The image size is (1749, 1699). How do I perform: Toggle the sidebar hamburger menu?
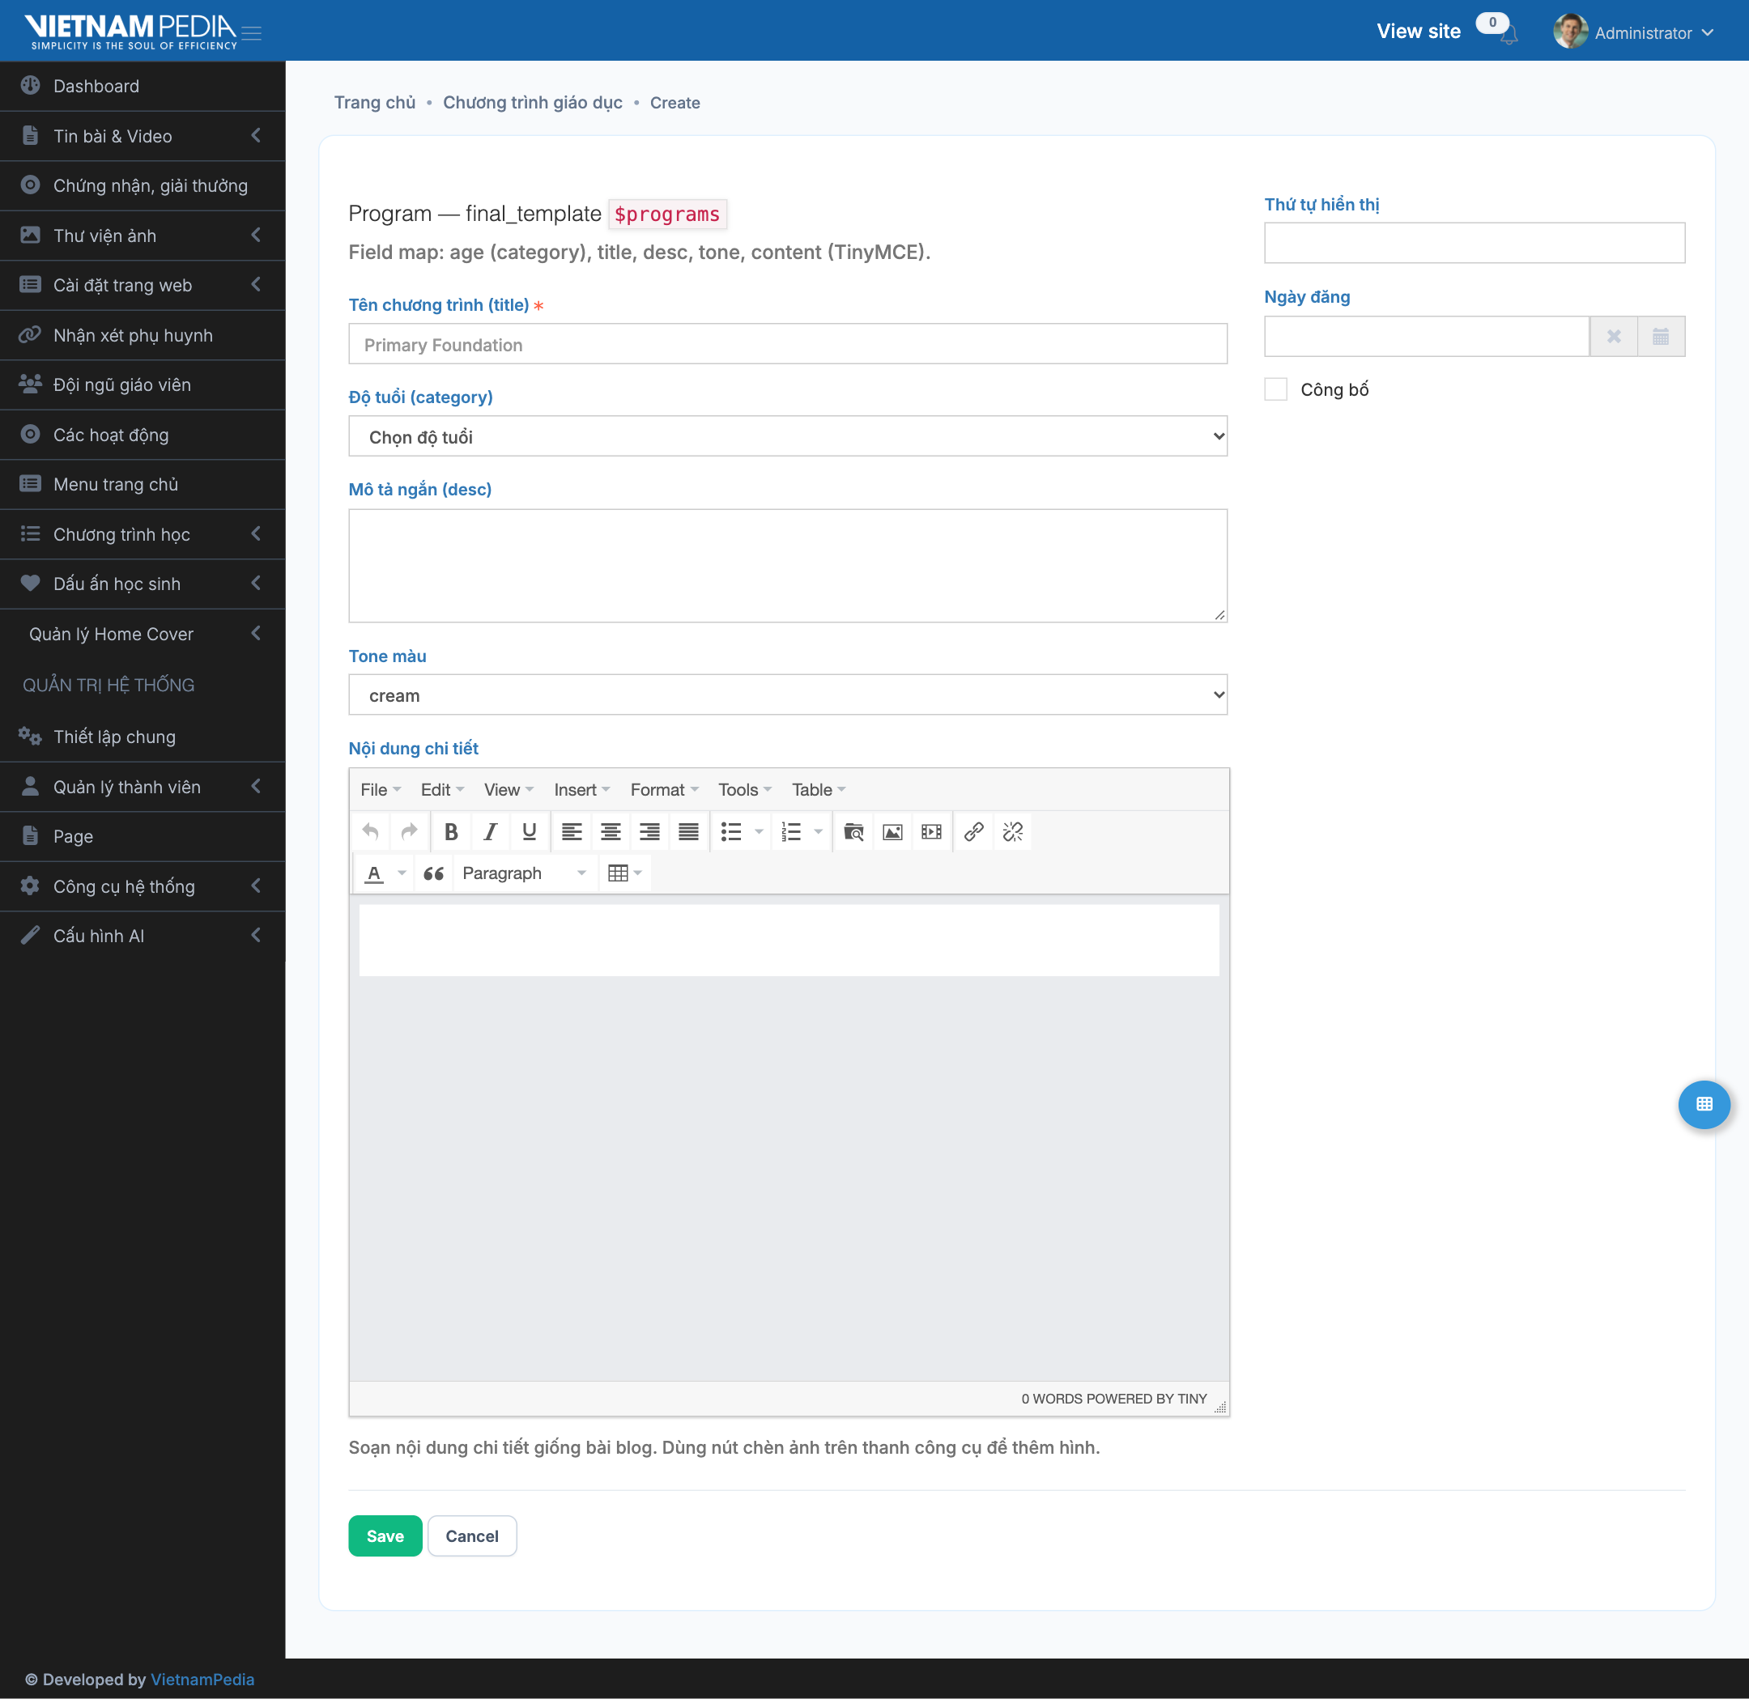click(252, 33)
